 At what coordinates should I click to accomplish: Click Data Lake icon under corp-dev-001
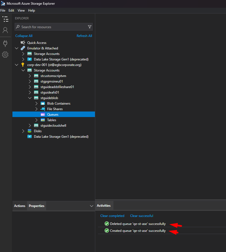coord(30,136)
